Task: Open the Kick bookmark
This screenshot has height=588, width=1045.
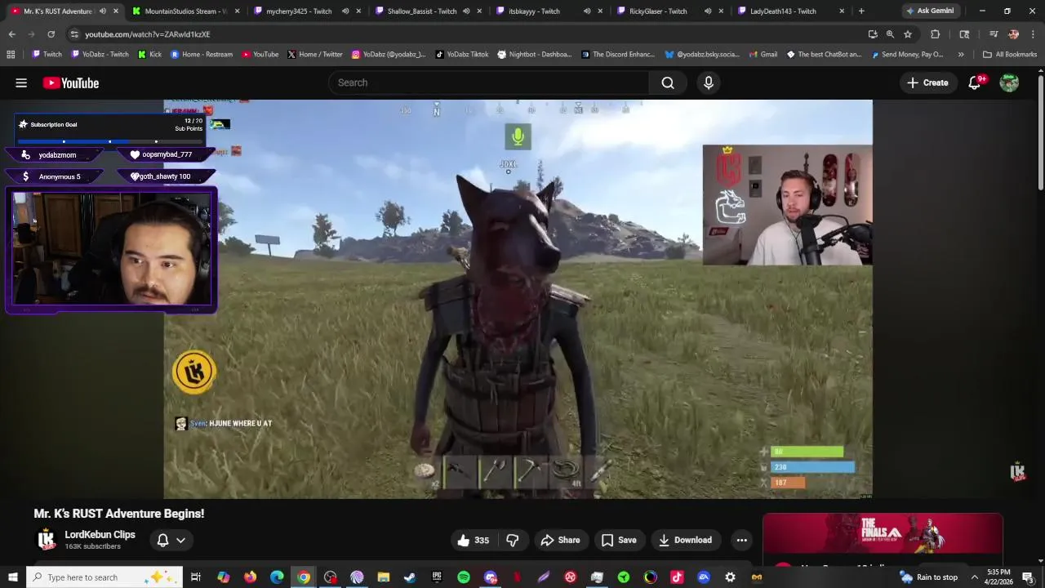Action: pos(149,55)
